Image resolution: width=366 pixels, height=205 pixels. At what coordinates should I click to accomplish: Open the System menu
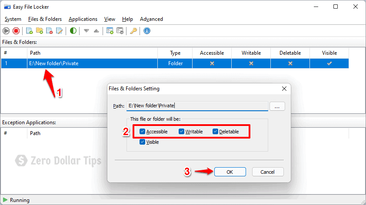13,19
